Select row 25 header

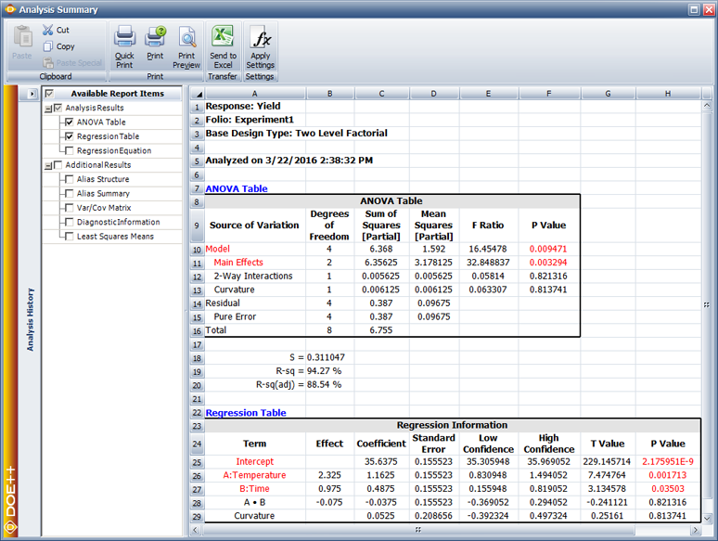click(x=197, y=462)
